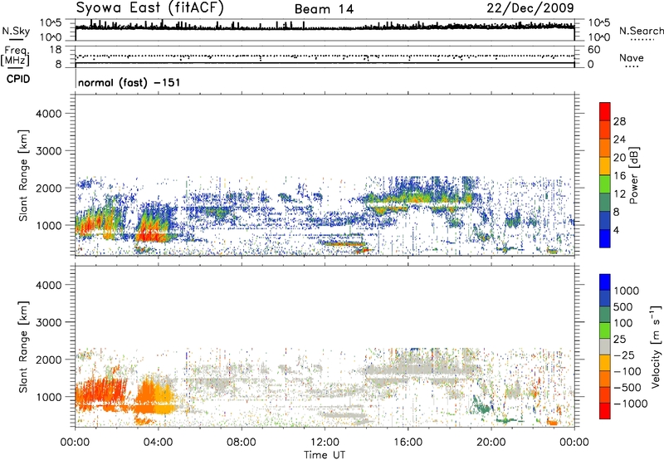This screenshot has width=664, height=460.
Task: Click the 'N.Sky' legend label
Action: coord(16,32)
